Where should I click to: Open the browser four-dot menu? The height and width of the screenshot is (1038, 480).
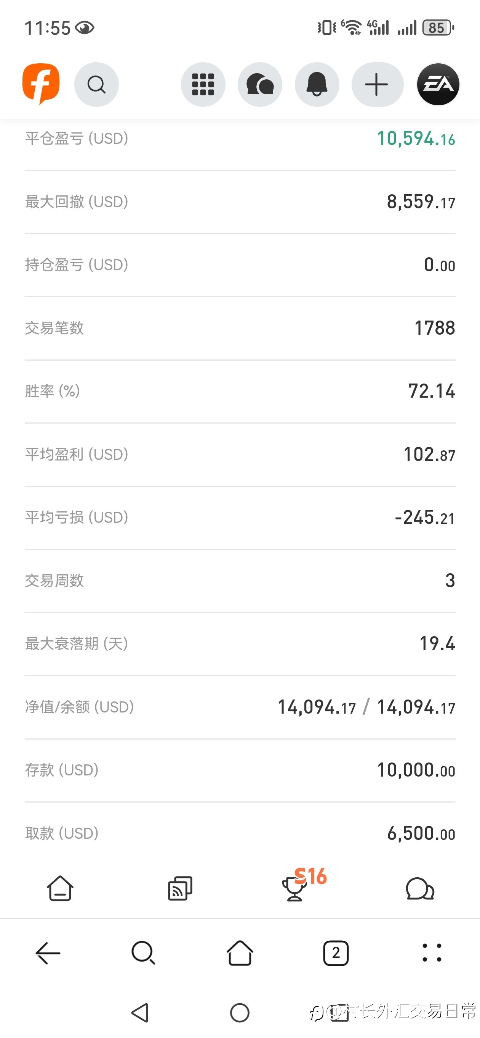432,953
